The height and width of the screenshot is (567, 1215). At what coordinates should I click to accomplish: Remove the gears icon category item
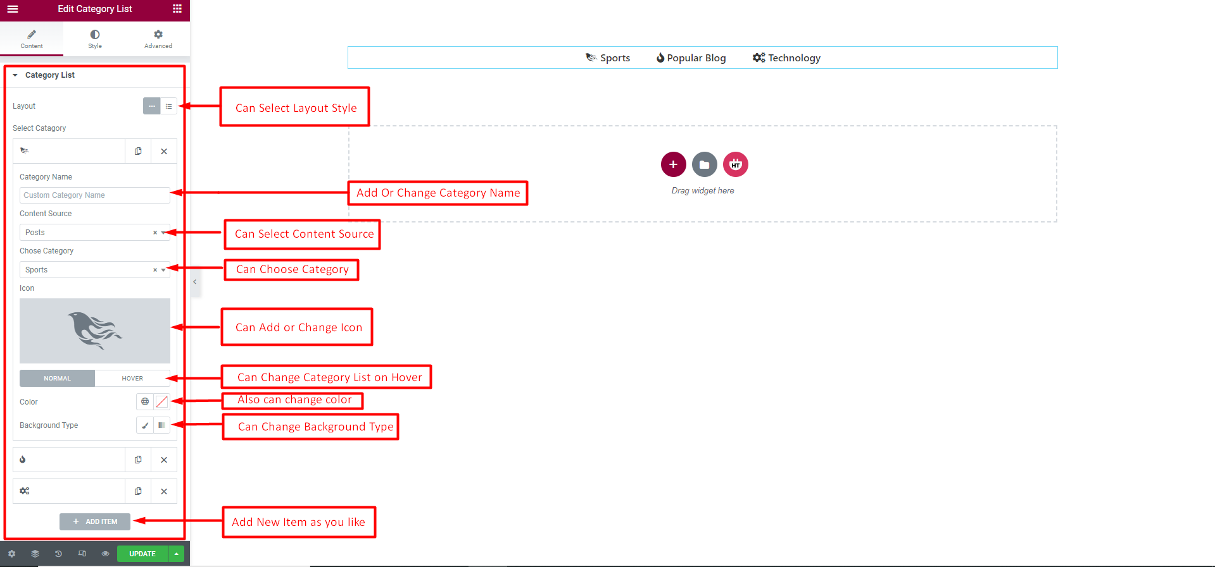coord(164,491)
